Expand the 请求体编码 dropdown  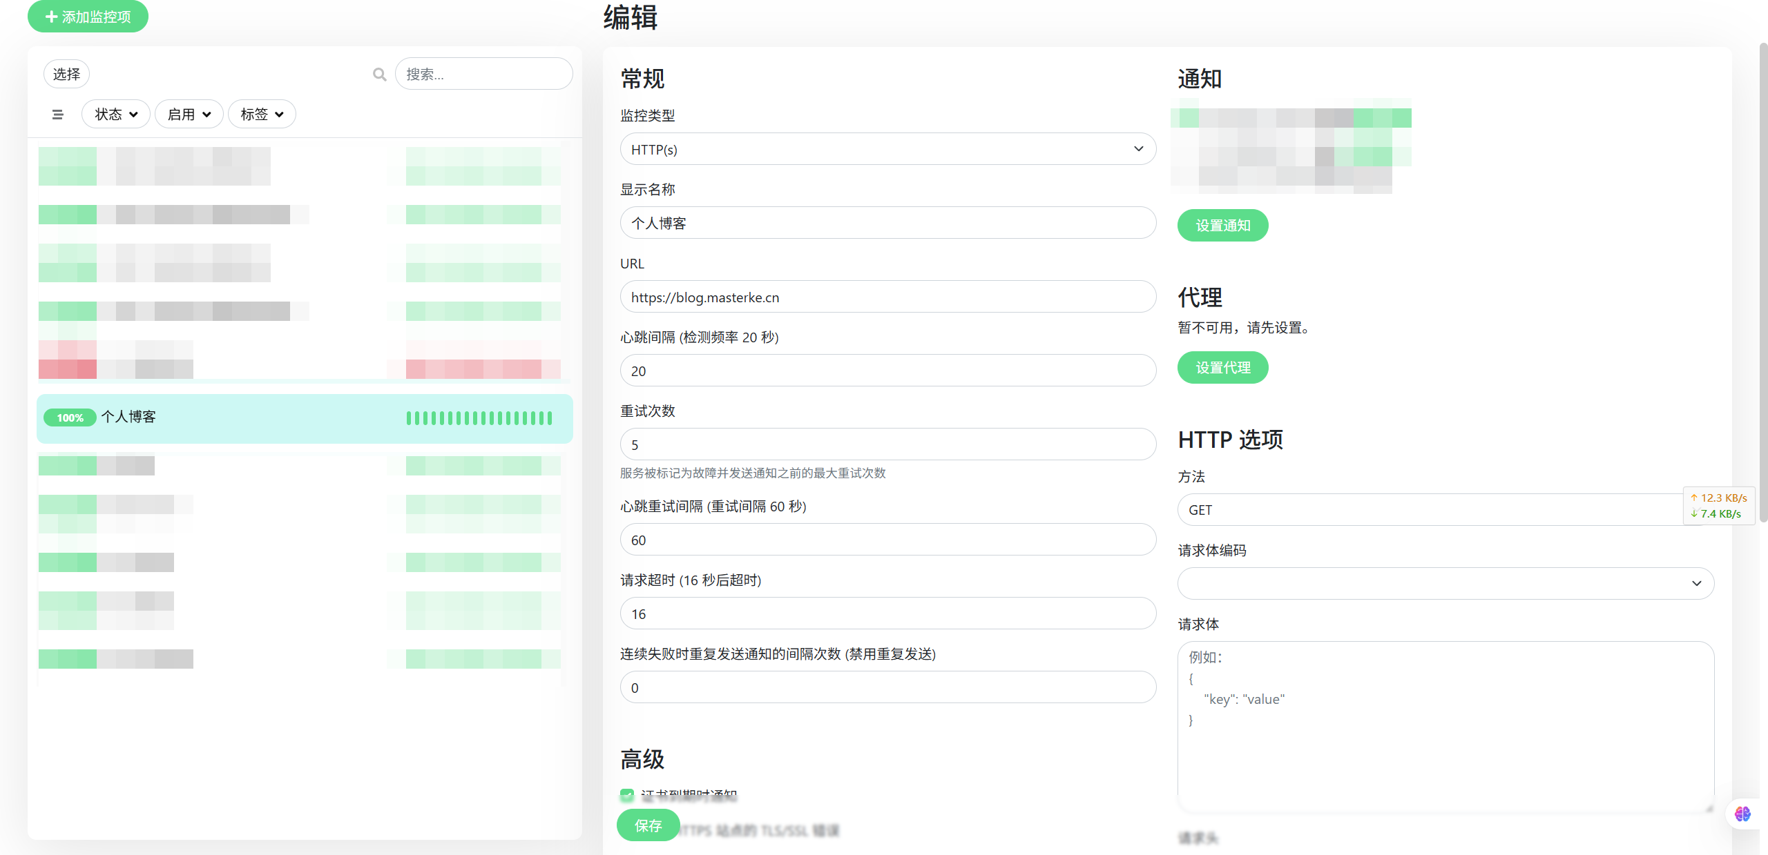[x=1445, y=584]
